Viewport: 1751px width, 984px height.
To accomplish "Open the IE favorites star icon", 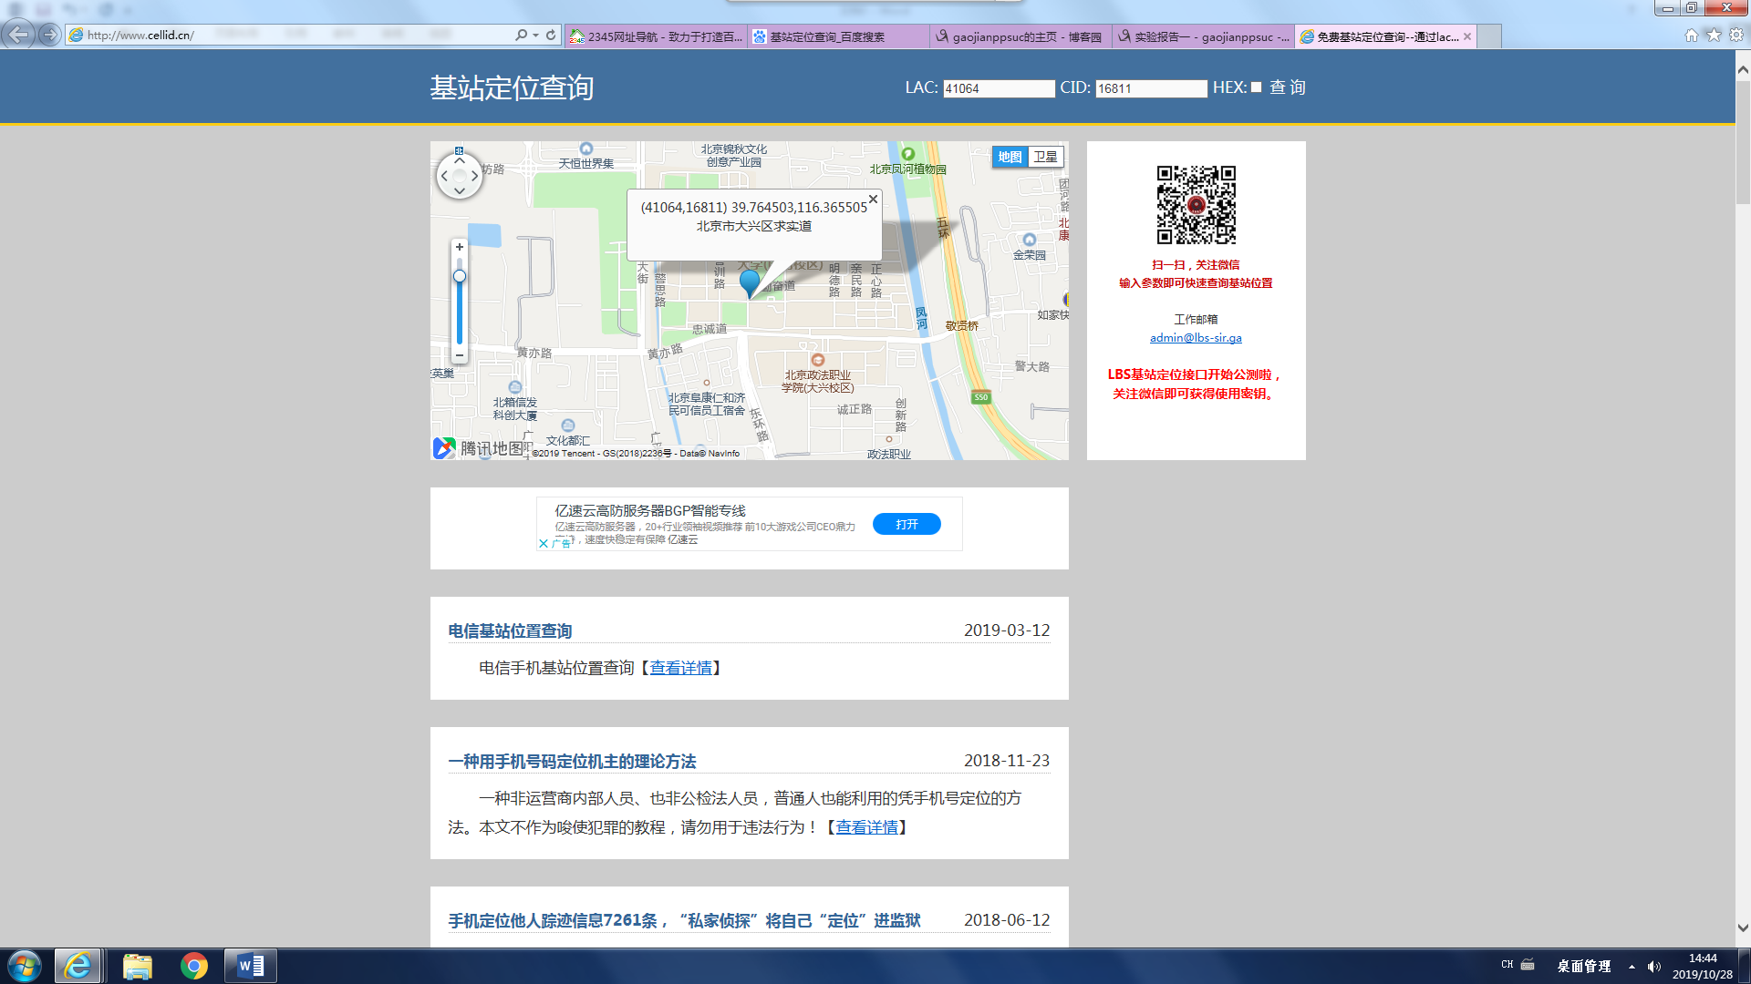I will pos(1714,35).
